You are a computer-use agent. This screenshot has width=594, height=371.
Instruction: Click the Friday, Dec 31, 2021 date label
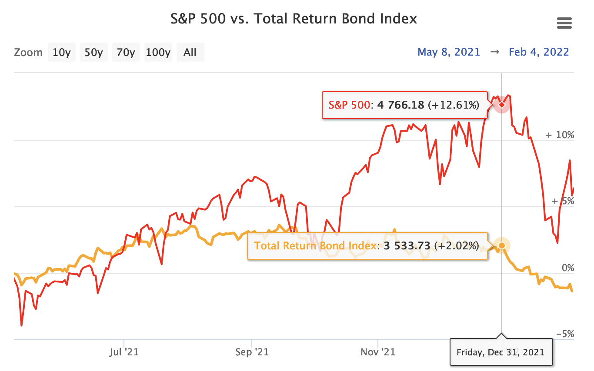(x=501, y=352)
